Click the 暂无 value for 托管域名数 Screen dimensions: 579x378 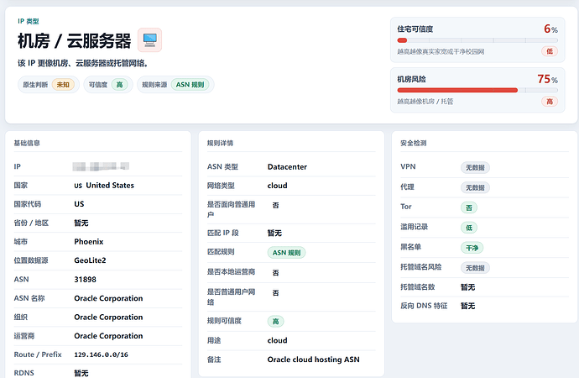point(468,287)
